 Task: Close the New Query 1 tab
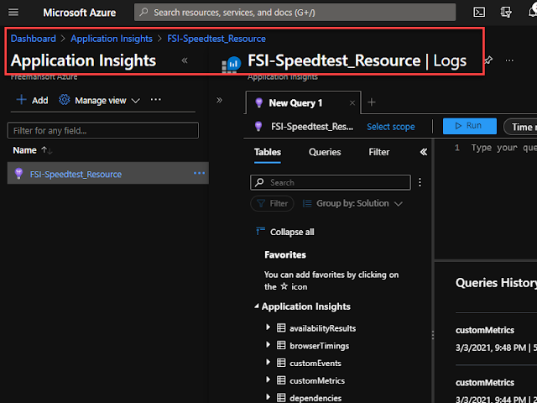(352, 102)
